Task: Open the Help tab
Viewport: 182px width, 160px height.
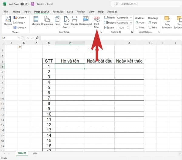Action: point(101,12)
